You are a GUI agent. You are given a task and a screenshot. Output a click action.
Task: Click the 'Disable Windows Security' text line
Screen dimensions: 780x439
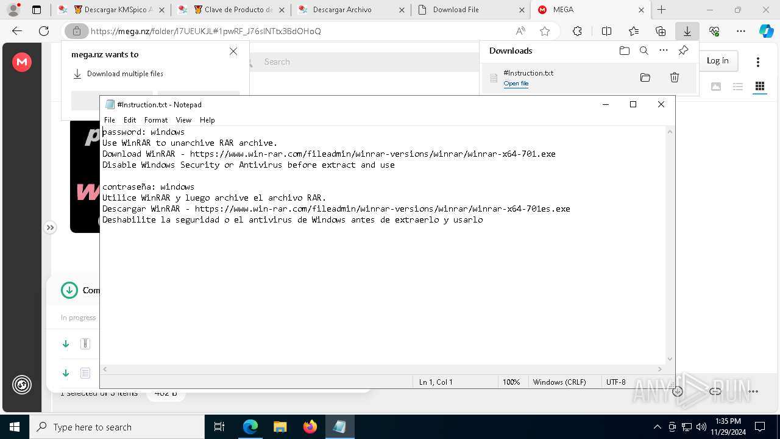point(249,165)
